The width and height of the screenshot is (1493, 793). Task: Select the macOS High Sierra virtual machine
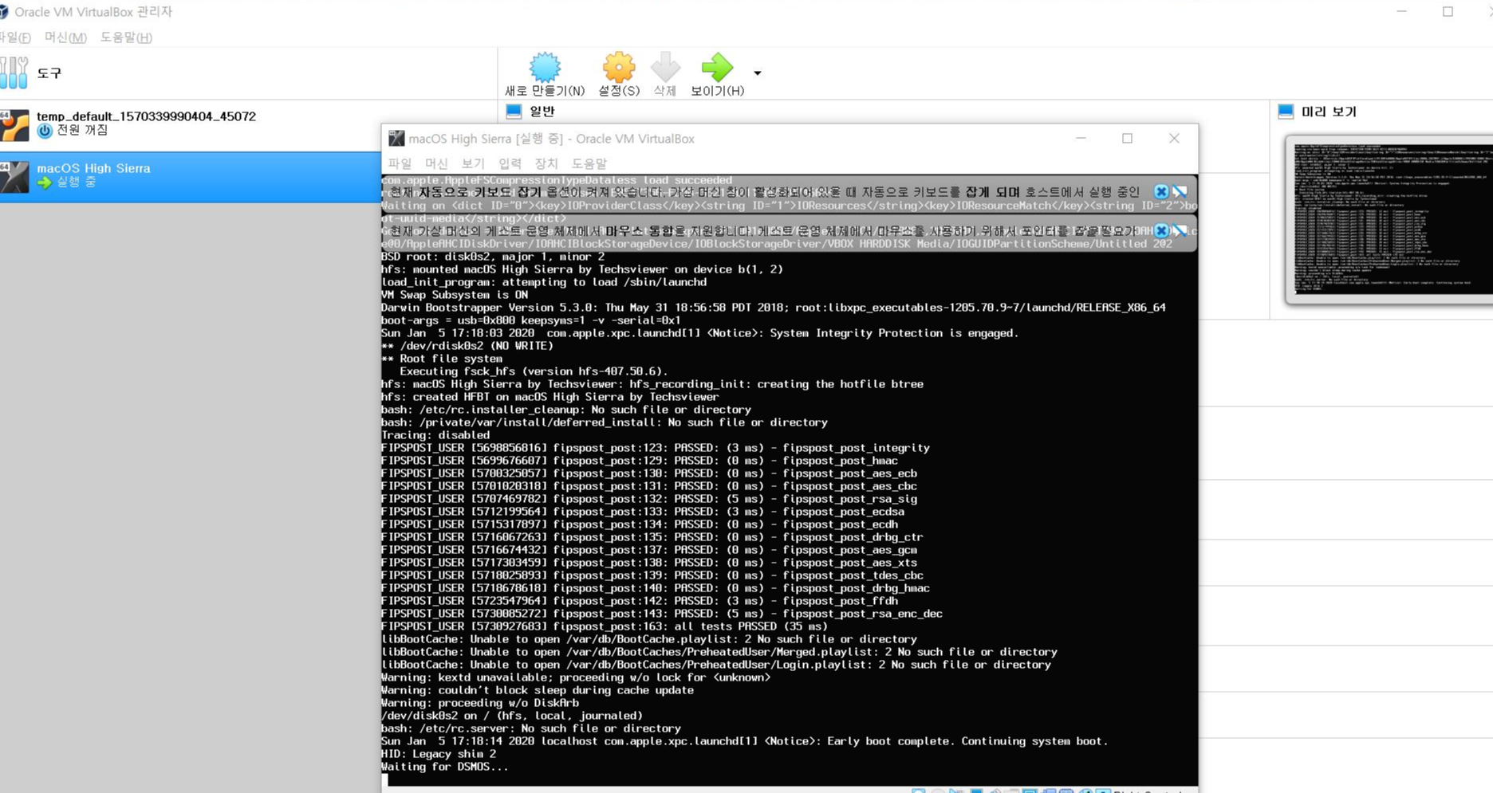tap(190, 177)
